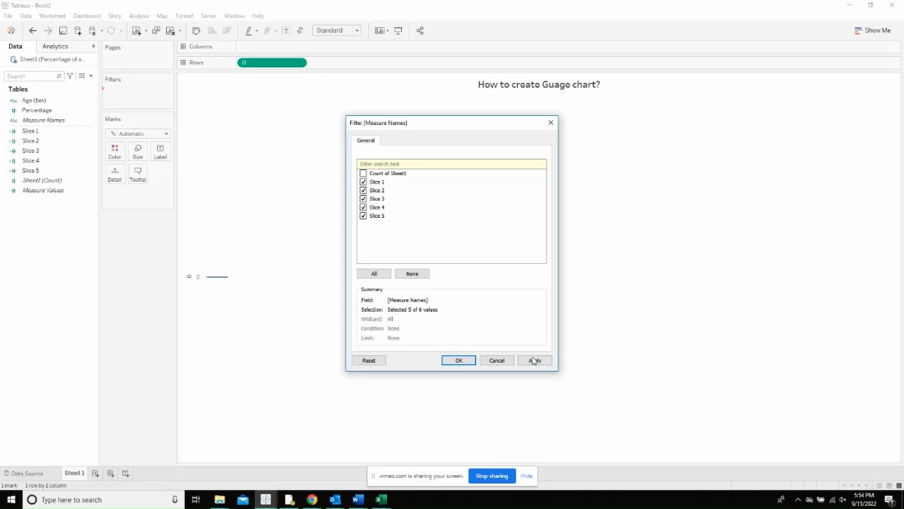Click the Detail card in Marks

coord(115,174)
